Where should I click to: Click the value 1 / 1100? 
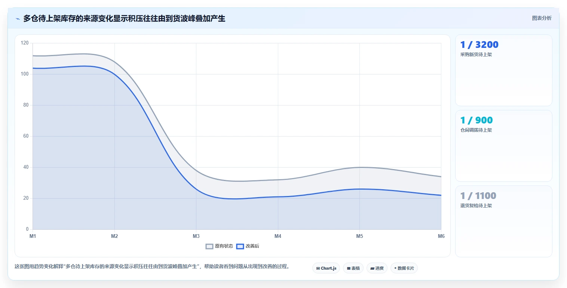478,196
